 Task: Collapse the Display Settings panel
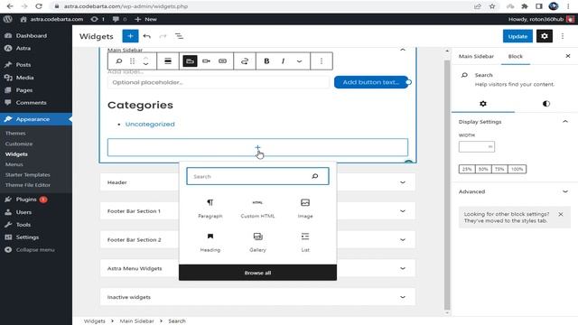(x=515, y=122)
